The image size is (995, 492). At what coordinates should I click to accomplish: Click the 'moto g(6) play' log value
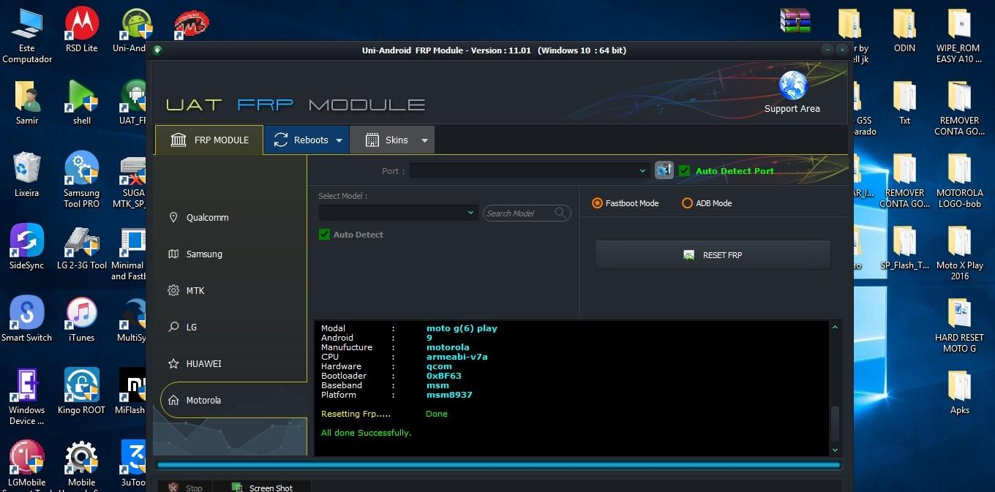tap(462, 328)
